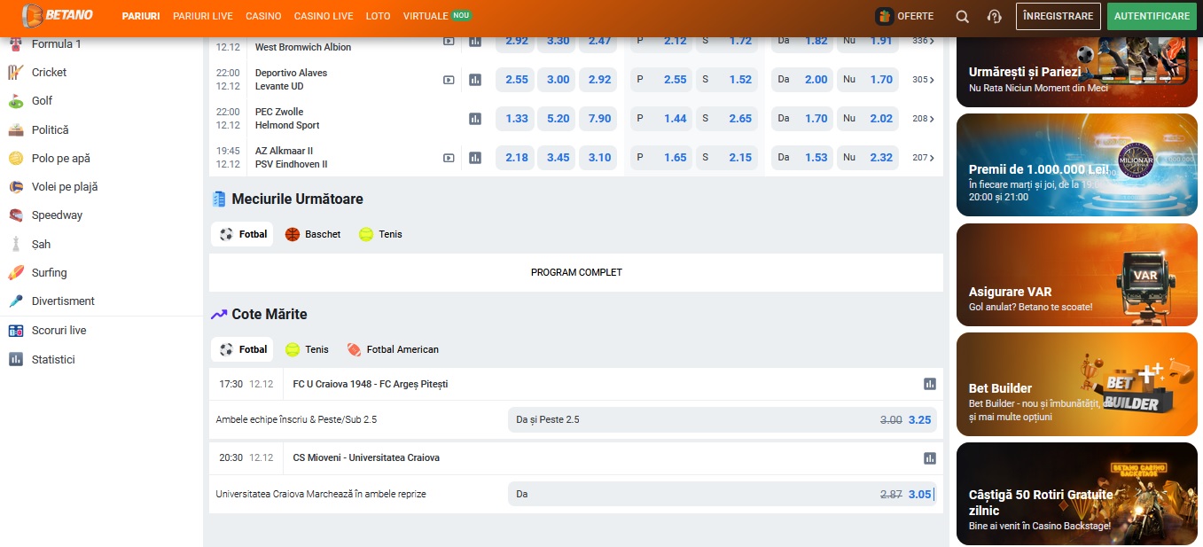The height and width of the screenshot is (547, 1203).
Task: Open Câștigă 50 Rotiri Gratuite promo
Action: (1077, 494)
